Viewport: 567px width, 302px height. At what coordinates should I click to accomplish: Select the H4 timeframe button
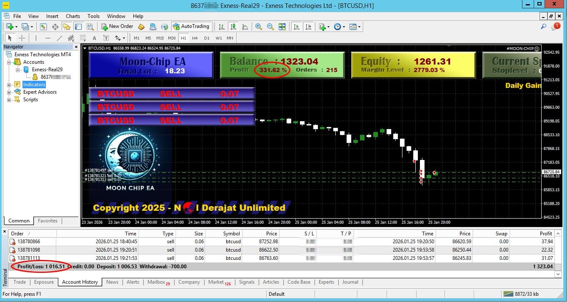(x=195, y=37)
